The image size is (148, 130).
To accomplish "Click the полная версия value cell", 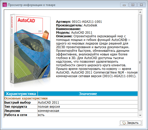I will [88, 106].
